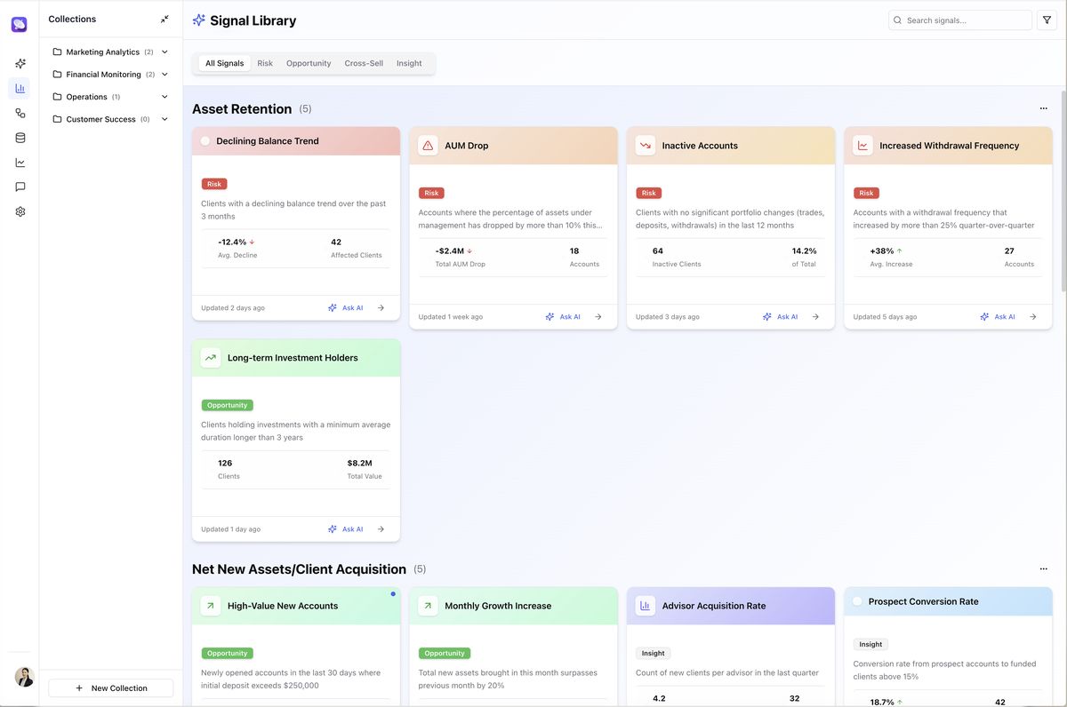1067x707 pixels.
Task: Open the settings gear in sidebar
Action: [20, 211]
